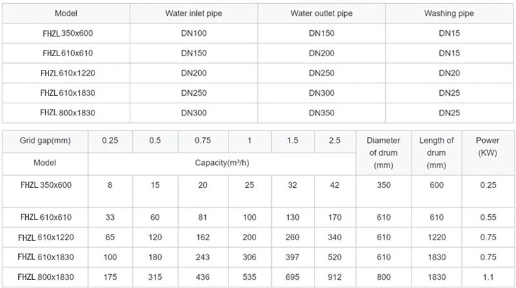The image size is (516, 288).
Task: Select the 1220 drum length cell
Action: [436, 237]
